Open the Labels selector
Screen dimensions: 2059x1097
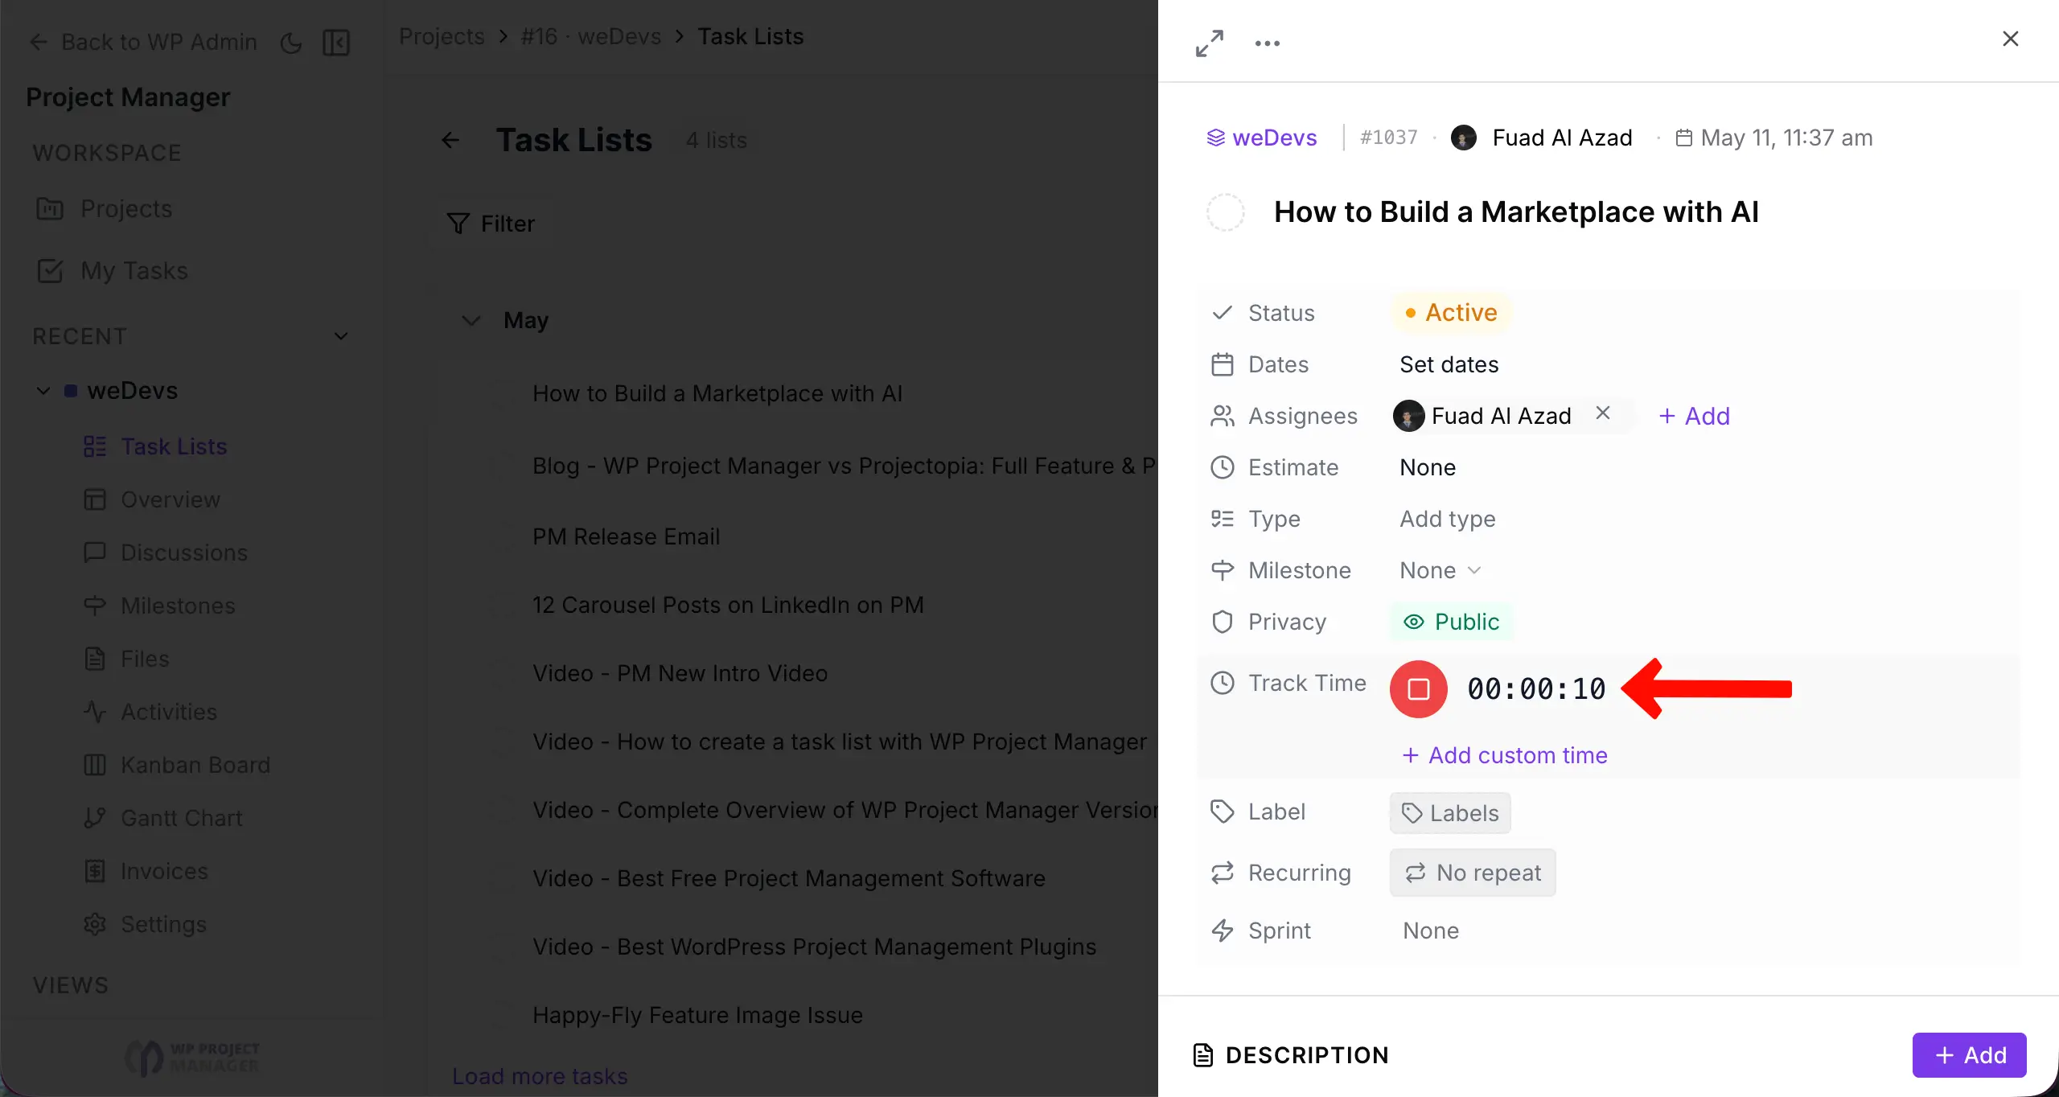tap(1450, 813)
